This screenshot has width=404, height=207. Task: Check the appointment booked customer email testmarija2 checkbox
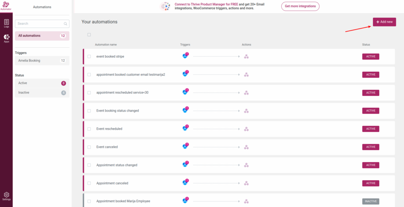[89, 75]
